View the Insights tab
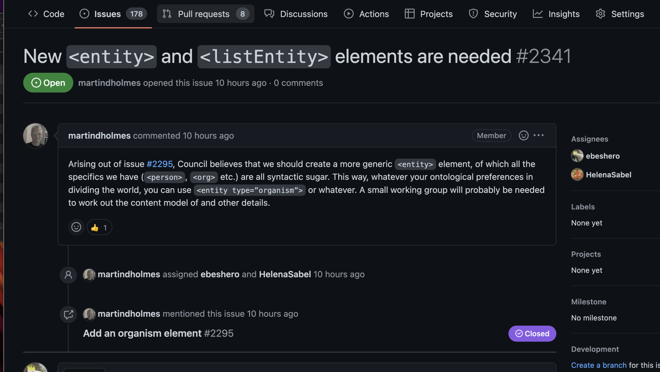This screenshot has width=660, height=372. tap(556, 14)
